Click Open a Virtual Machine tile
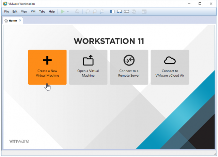Image resolution: width=218 pixels, height=157 pixels. pyautogui.click(x=88, y=67)
